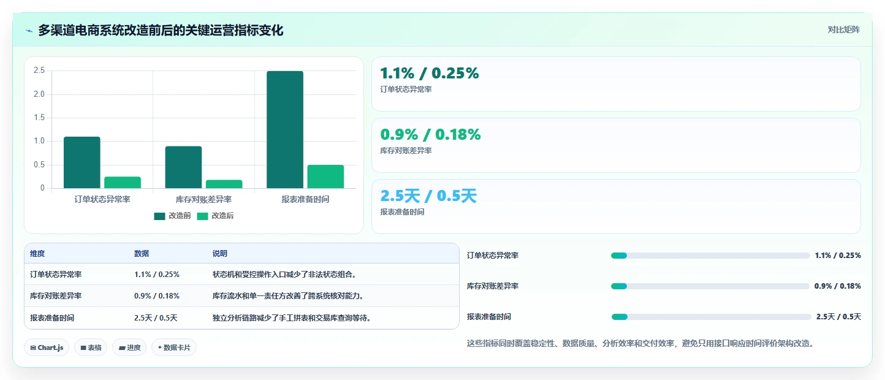
Task: Click the 订单状态异常率 progress row label
Action: pos(493,256)
